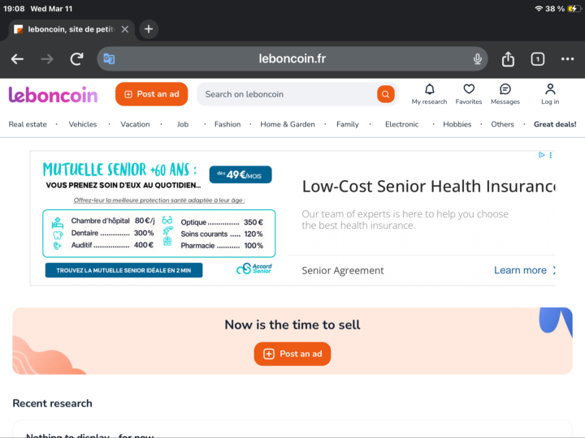Open My research via the bell icon

coord(429,90)
